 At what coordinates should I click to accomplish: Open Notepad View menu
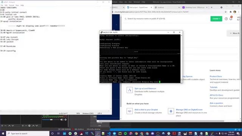[17, 5]
